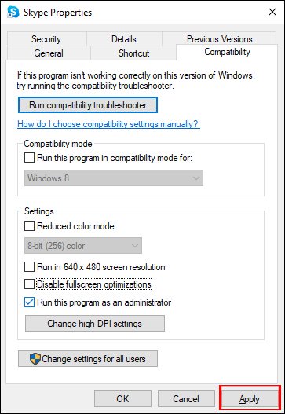The image size is (285, 414).
Task: Click Run compatibility troubleshooter button
Action: pos(88,105)
